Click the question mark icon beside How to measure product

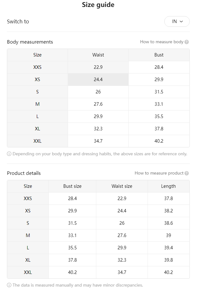[x=187, y=173]
